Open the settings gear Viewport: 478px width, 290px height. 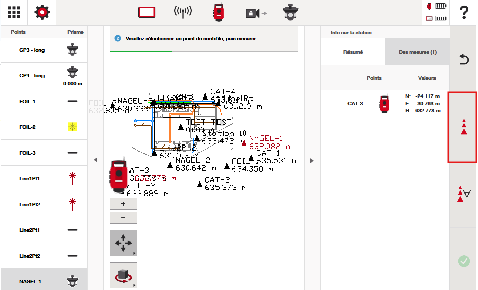click(x=42, y=13)
